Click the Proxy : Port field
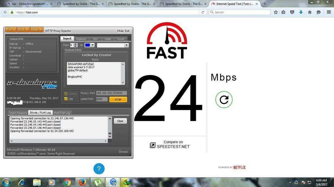334x187 pixels. click(112, 93)
